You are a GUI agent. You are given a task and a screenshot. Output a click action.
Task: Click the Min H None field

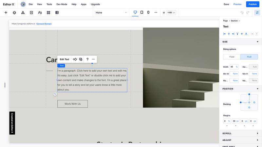[x=253, y=74]
